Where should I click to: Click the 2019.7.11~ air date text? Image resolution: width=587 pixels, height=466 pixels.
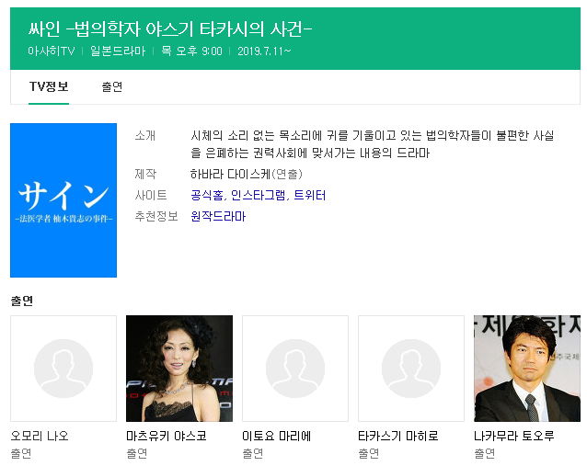coord(264,51)
